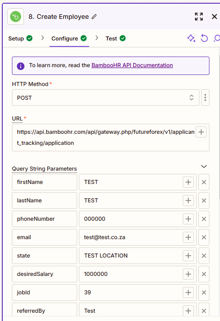Insert data into firstName value

coord(188,182)
